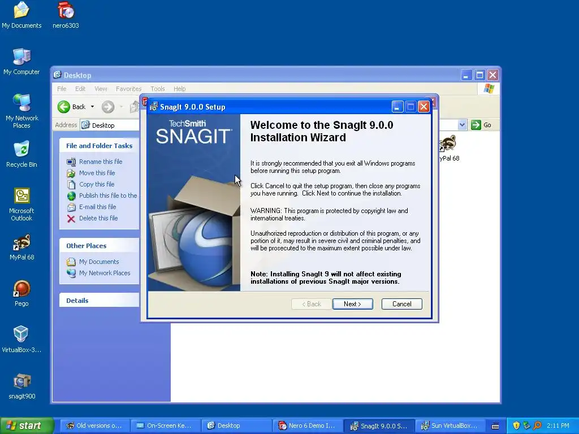Select snagit900 desktop icon
This screenshot has height=434, width=579.
point(21,386)
